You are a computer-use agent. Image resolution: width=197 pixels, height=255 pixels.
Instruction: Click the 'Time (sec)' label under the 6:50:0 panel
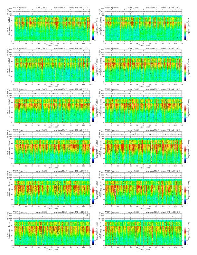coord(144,45)
